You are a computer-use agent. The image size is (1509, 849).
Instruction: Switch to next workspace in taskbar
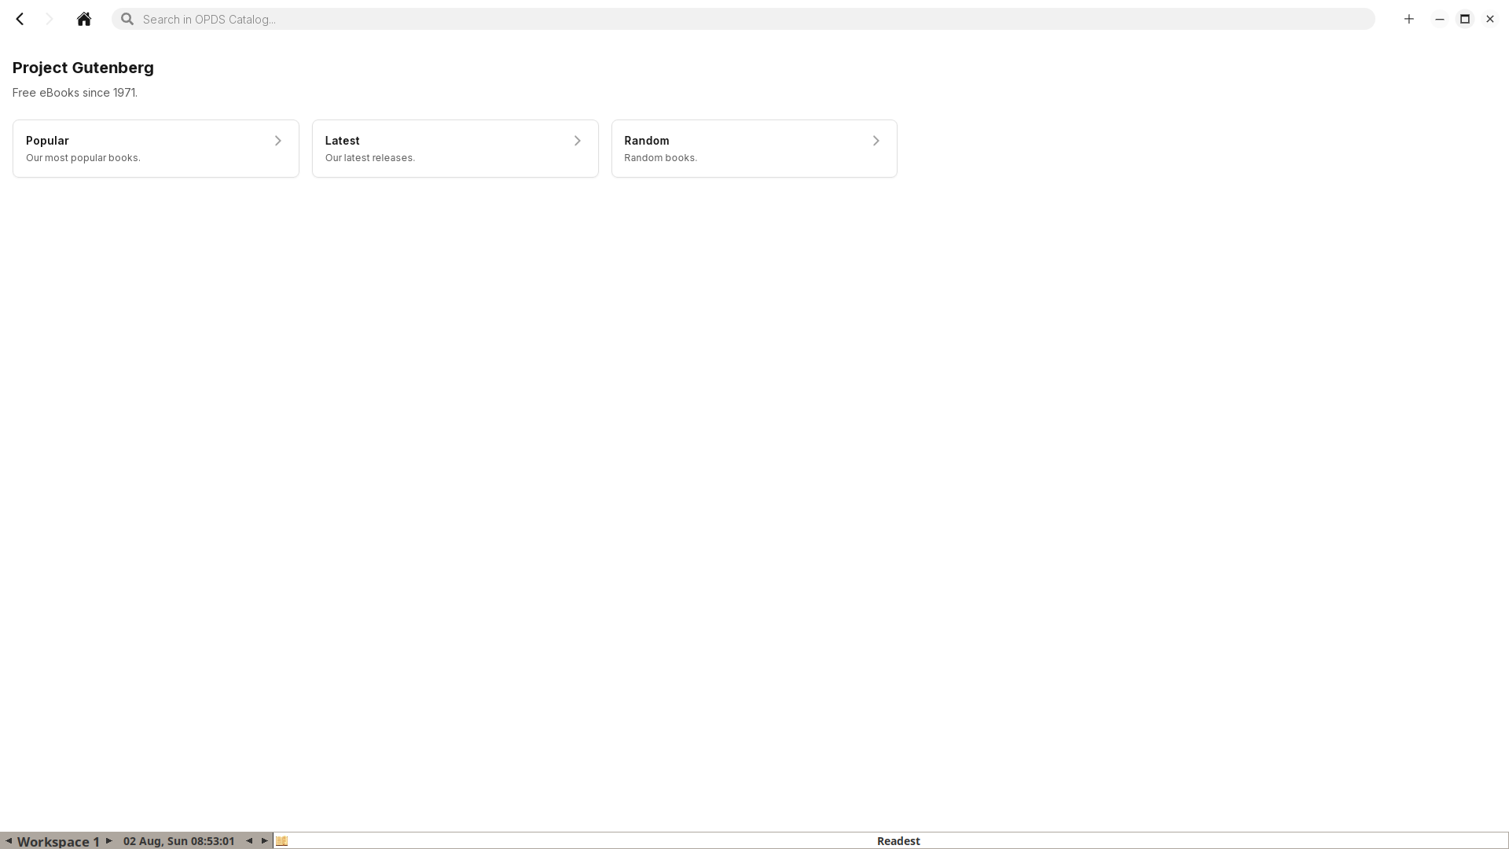(x=109, y=841)
